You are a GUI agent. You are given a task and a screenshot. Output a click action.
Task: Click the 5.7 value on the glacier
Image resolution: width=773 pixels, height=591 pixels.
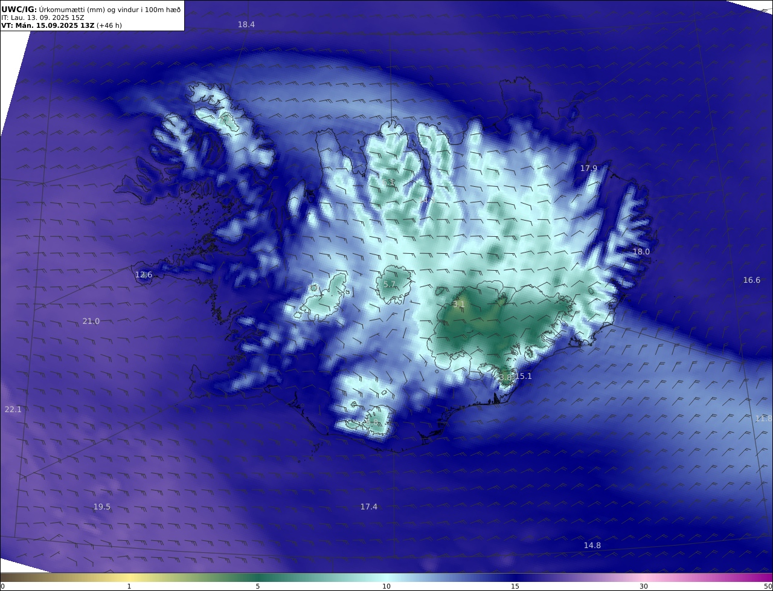tap(390, 284)
